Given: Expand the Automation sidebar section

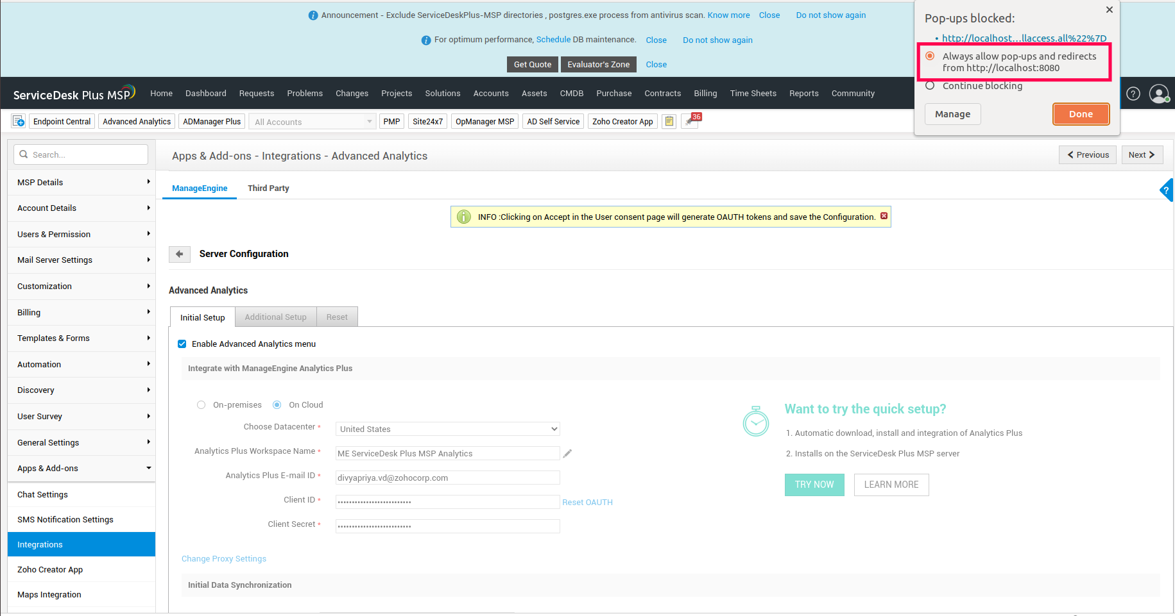Looking at the screenshot, I should pos(81,365).
